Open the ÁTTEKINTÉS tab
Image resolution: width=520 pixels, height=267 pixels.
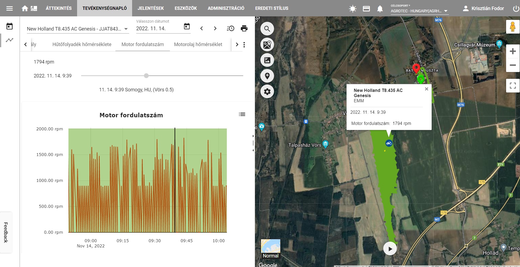(x=59, y=8)
